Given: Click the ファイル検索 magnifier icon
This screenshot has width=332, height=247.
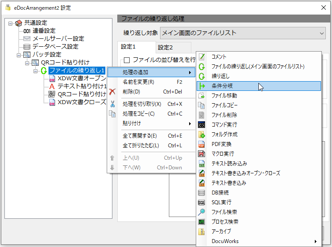Looking at the screenshot, I should (201, 212).
